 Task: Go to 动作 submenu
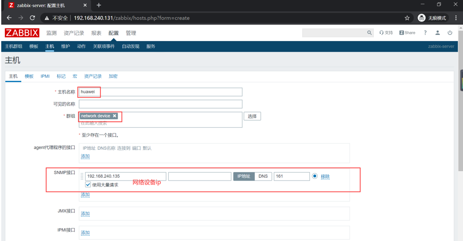(x=81, y=46)
